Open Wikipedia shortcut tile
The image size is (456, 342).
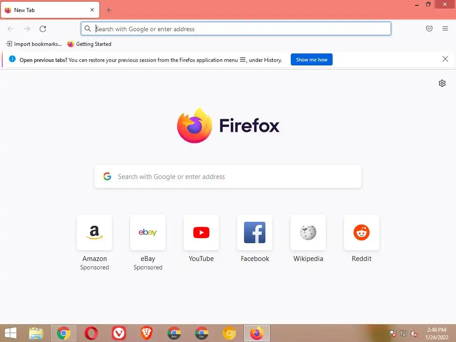(308, 232)
